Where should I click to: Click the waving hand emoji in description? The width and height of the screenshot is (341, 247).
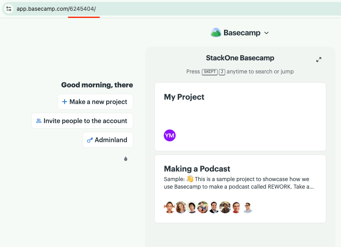(190, 179)
